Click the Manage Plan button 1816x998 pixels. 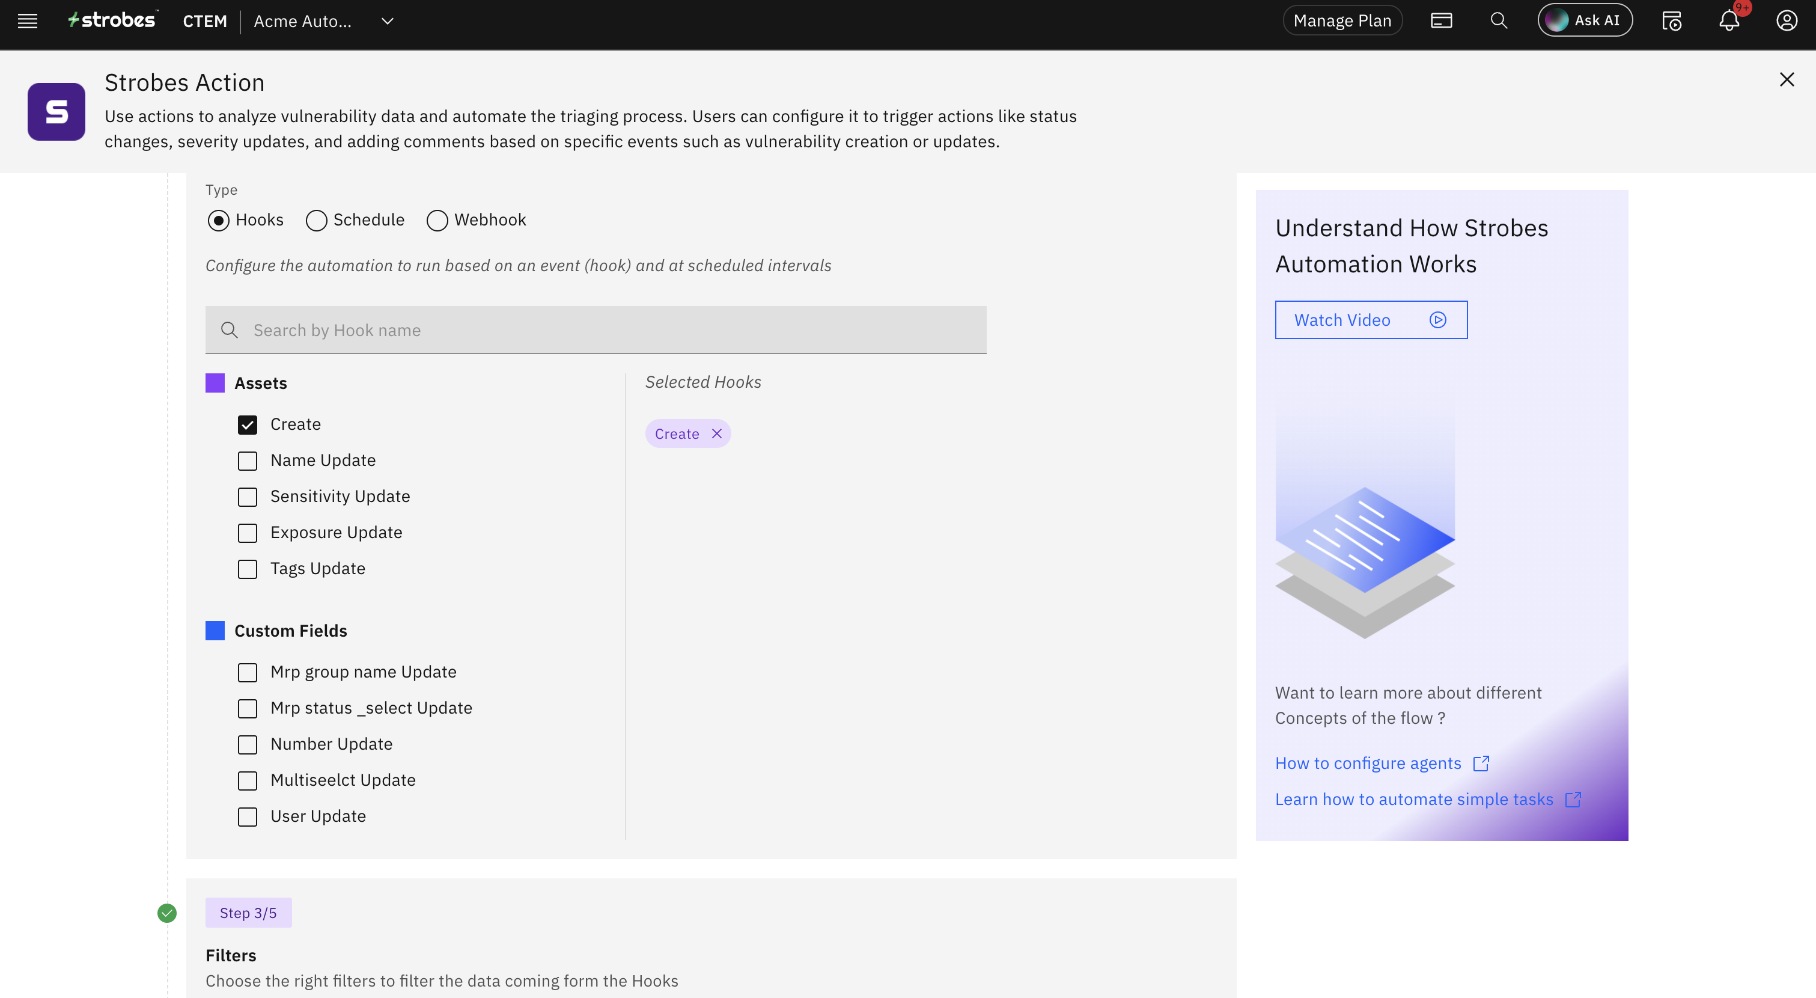point(1341,21)
